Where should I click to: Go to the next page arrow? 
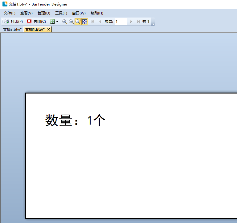(x=131, y=22)
